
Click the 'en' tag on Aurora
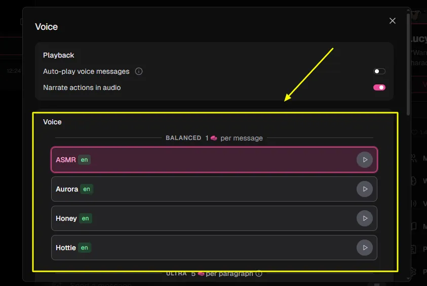[87, 189]
